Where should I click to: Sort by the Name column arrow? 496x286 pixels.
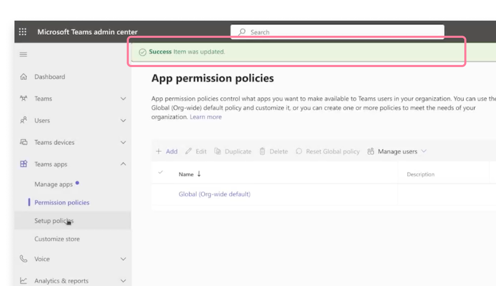[x=199, y=174]
